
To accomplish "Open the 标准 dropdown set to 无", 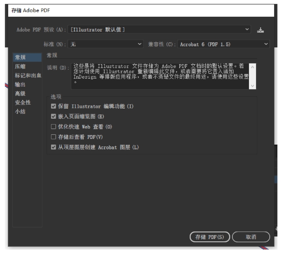I will [x=105, y=44].
